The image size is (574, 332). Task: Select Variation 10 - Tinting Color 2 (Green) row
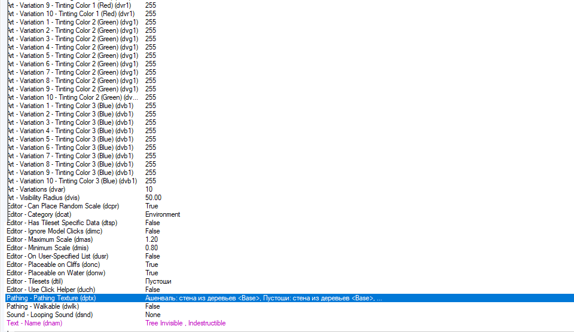(x=289, y=97)
